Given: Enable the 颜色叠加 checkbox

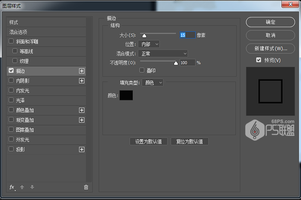Looking at the screenshot, I should point(11,110).
